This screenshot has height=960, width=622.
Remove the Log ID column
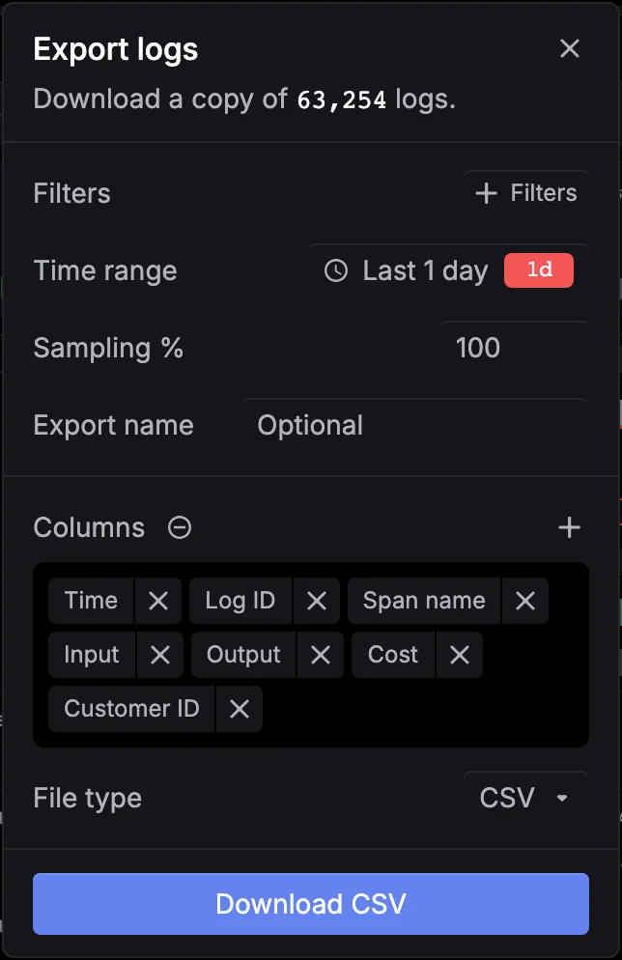317,601
